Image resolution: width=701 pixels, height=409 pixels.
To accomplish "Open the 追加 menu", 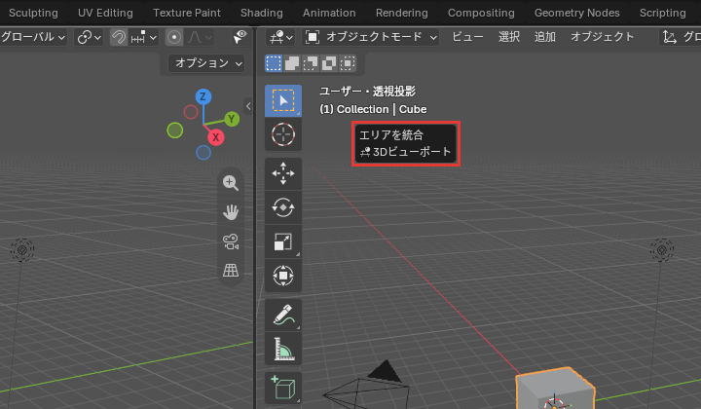I will [x=545, y=37].
